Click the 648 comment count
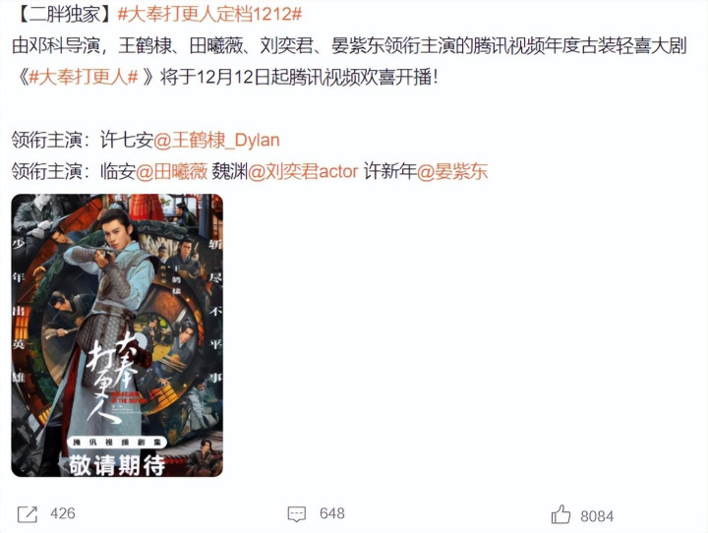The width and height of the screenshot is (708, 533). point(332,513)
